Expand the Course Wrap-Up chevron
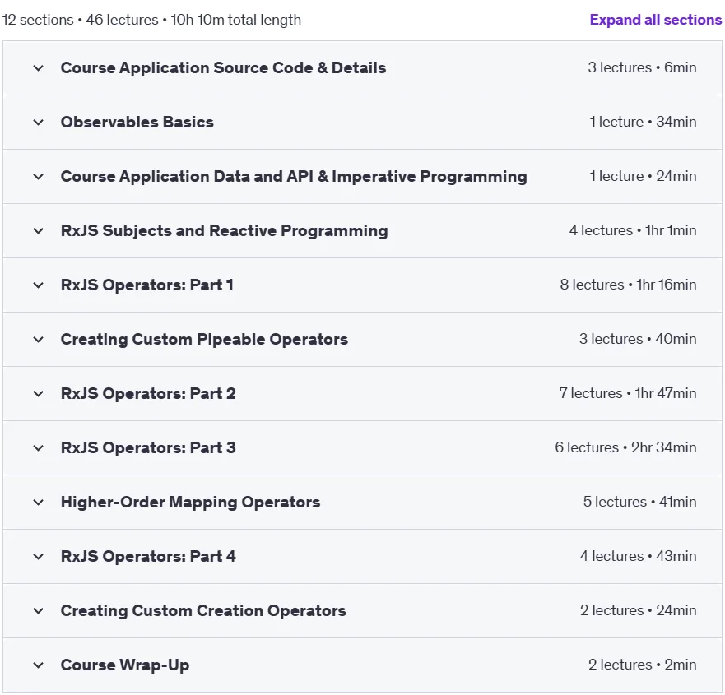This screenshot has height=695, width=725. 39,665
